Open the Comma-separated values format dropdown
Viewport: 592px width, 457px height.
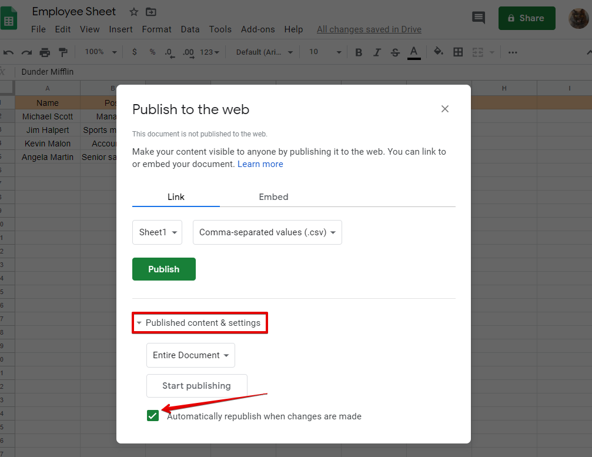(x=267, y=232)
